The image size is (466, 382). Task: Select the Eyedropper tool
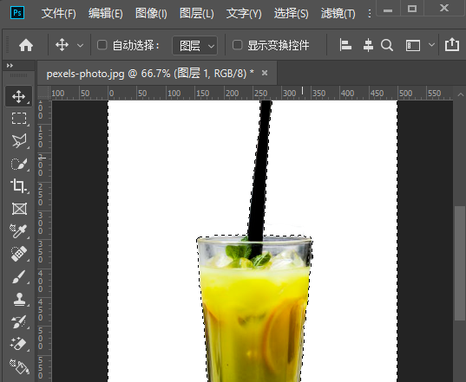pos(18,231)
